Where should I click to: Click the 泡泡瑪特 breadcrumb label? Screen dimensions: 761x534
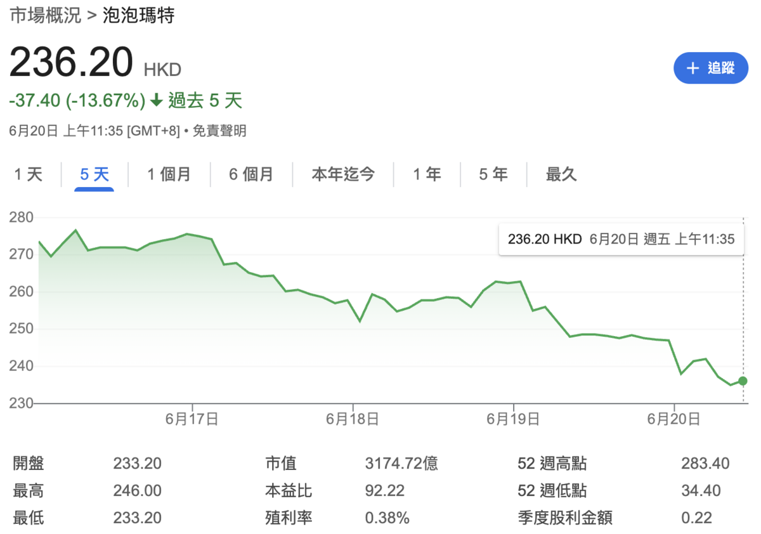coord(139,16)
